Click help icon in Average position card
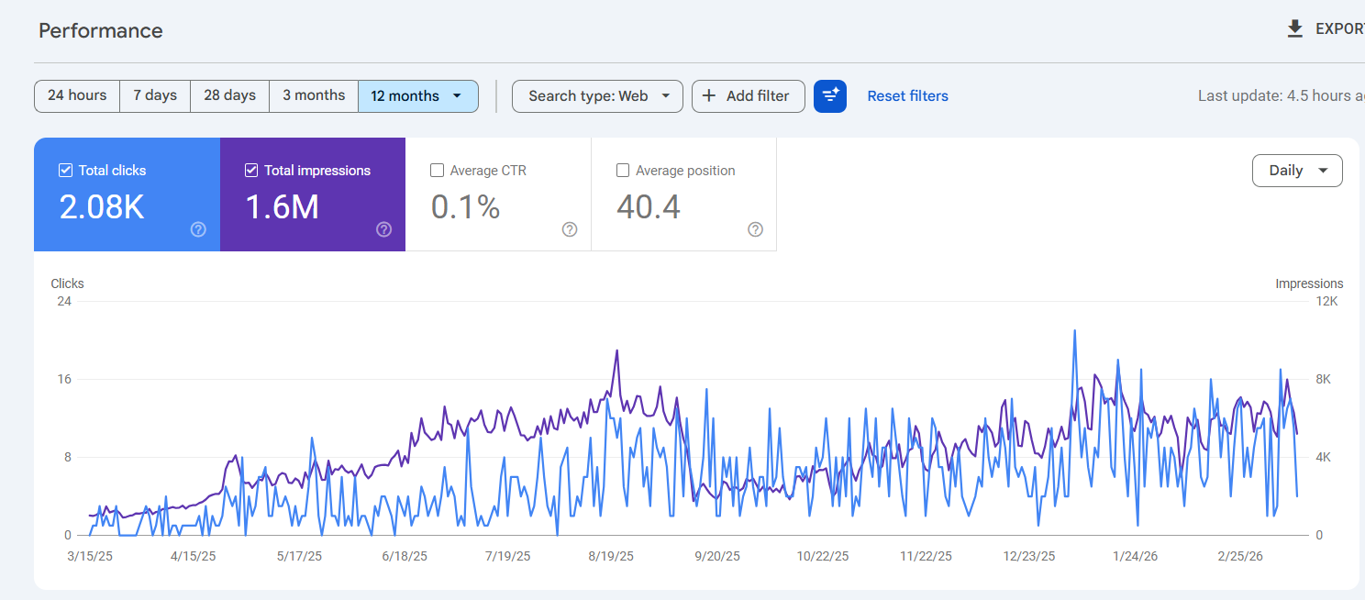 755,229
